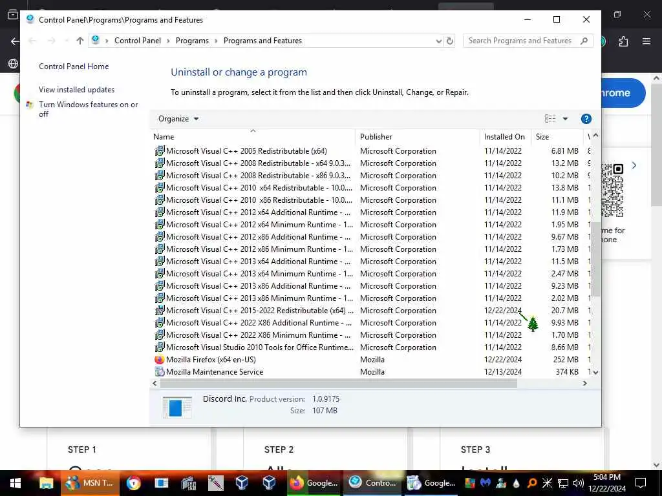This screenshot has width=662, height=496.
Task: Click vertical scrollbar down arrow in program list
Action: [595, 373]
